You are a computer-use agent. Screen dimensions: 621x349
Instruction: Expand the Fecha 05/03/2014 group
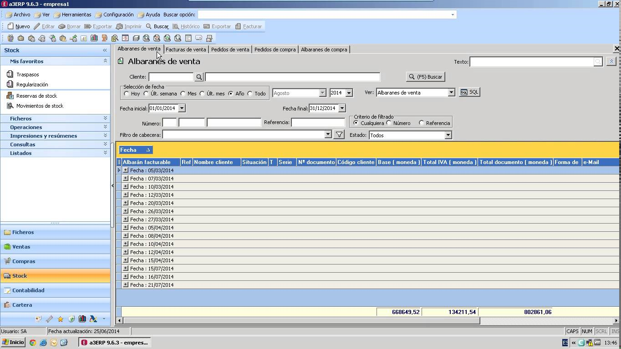[126, 170]
